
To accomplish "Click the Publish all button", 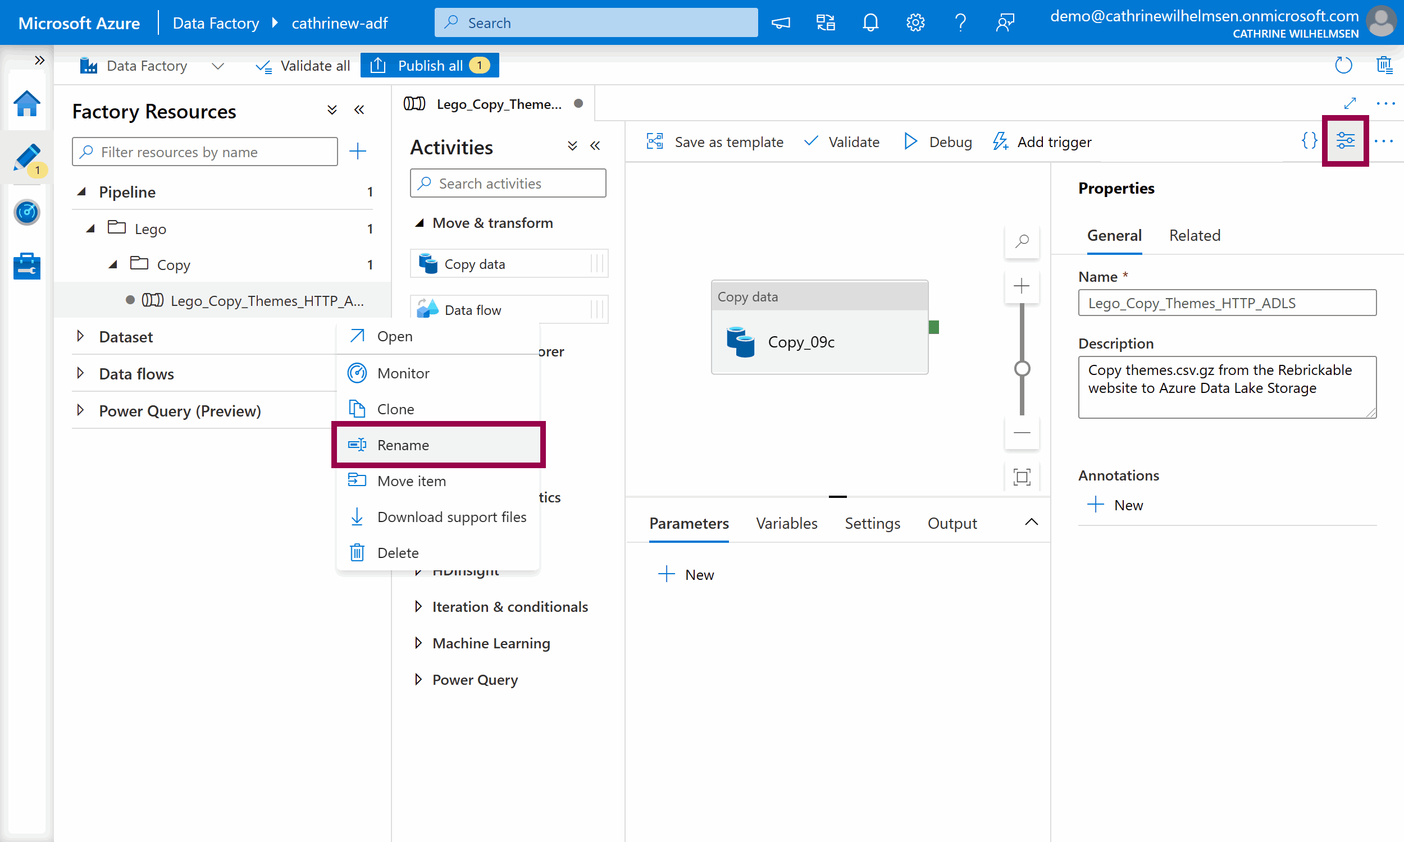I will pos(430,66).
